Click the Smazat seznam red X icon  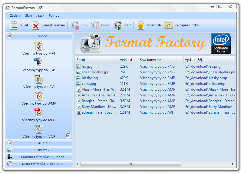pos(36,25)
